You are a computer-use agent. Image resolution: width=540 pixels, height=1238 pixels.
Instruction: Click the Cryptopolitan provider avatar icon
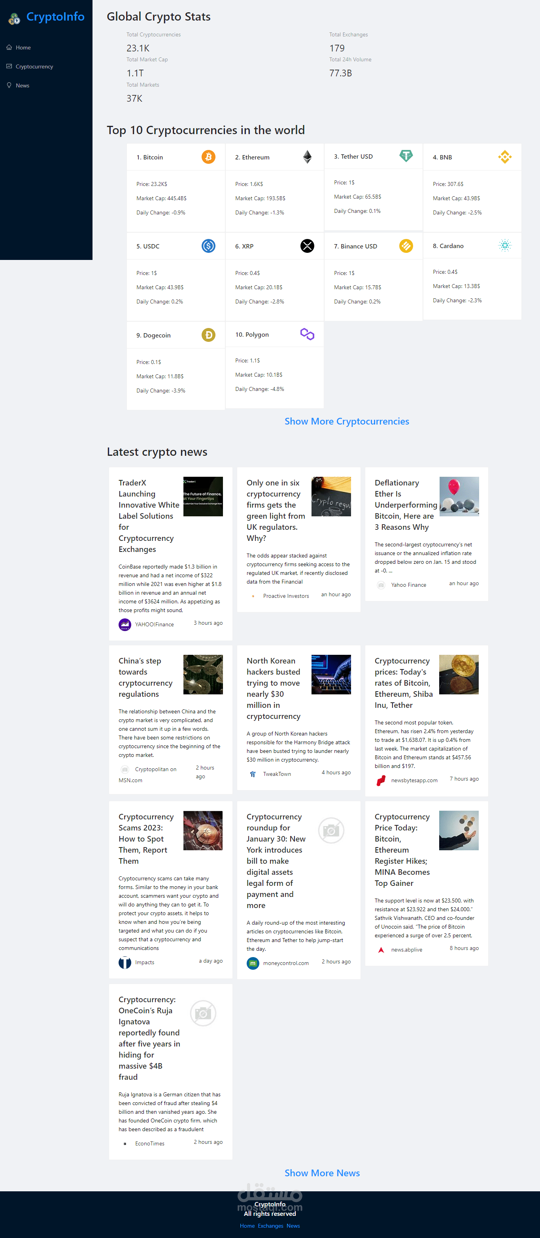tap(125, 769)
